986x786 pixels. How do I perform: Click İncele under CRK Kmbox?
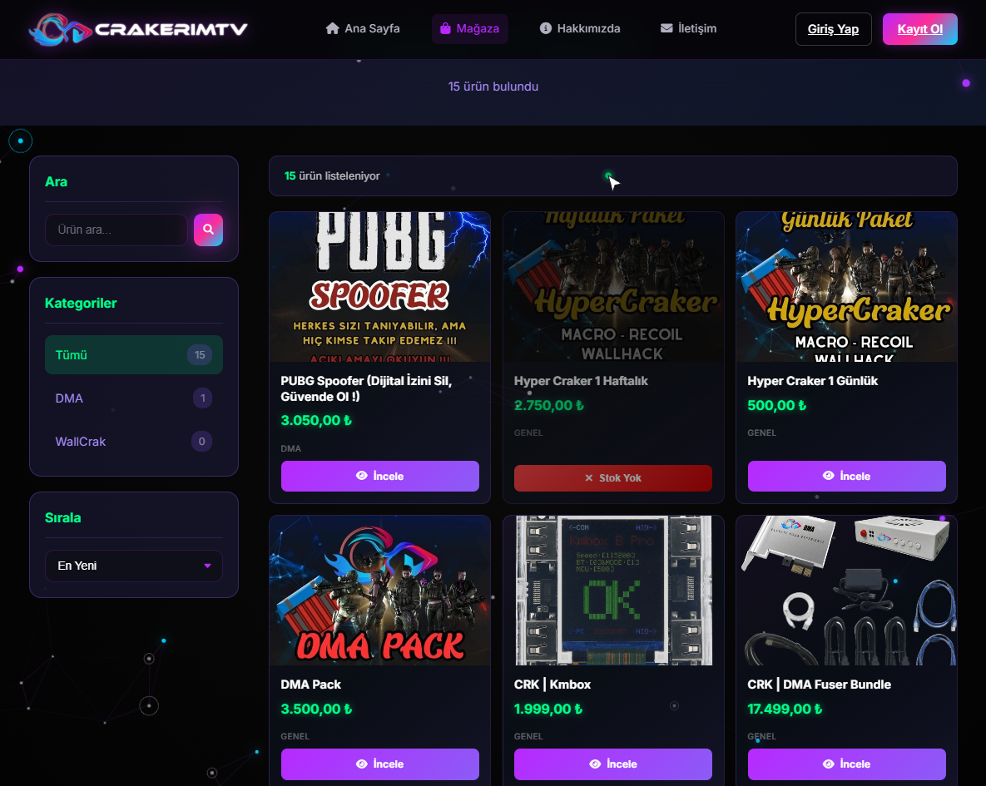[x=613, y=764]
